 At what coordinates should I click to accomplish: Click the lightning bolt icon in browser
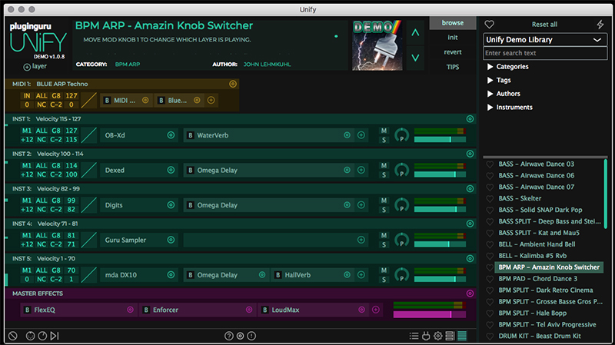click(600, 25)
